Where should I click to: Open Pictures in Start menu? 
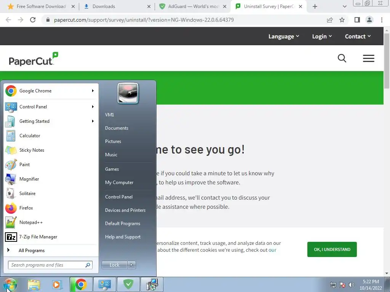pos(113,141)
